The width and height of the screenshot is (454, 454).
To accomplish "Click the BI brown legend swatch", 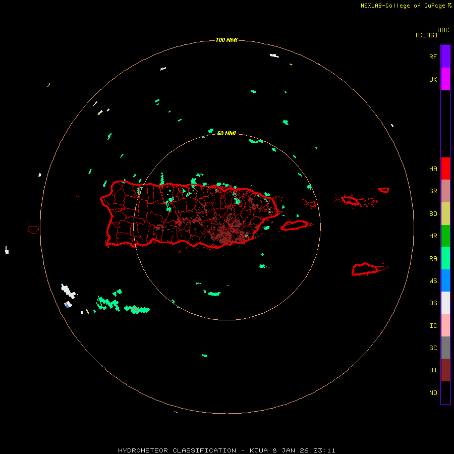I will click(x=445, y=370).
